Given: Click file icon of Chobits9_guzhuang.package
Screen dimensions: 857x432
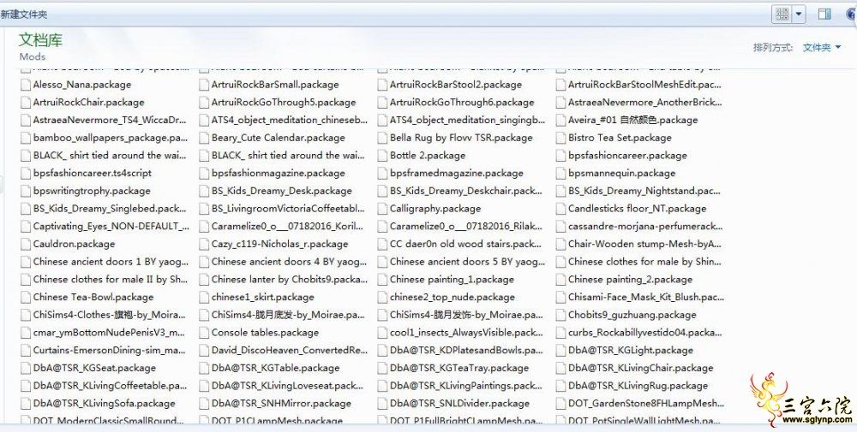Looking at the screenshot, I should pyautogui.click(x=560, y=316).
